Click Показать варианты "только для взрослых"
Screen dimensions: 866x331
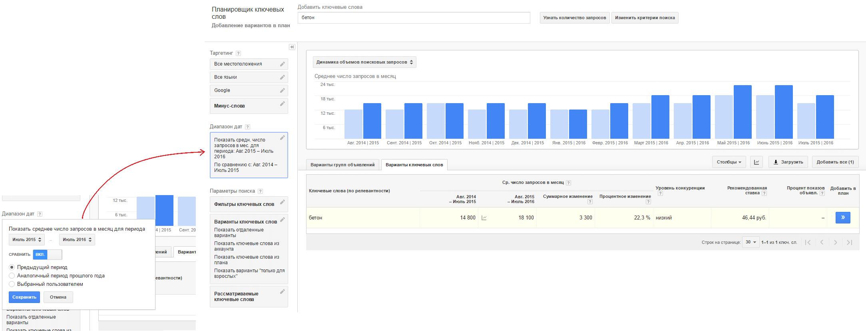click(x=249, y=273)
